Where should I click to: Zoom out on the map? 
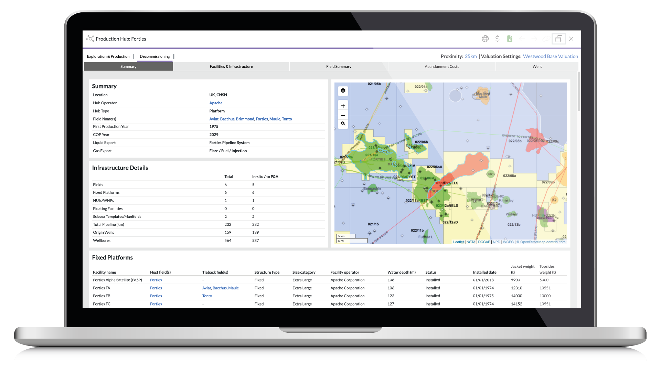[343, 115]
